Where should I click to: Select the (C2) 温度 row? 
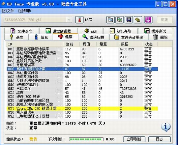[82, 93]
